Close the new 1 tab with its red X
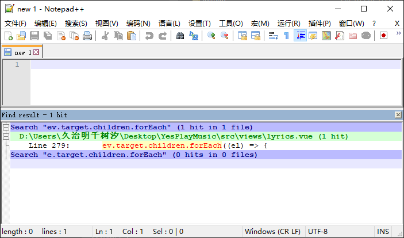 (36, 52)
